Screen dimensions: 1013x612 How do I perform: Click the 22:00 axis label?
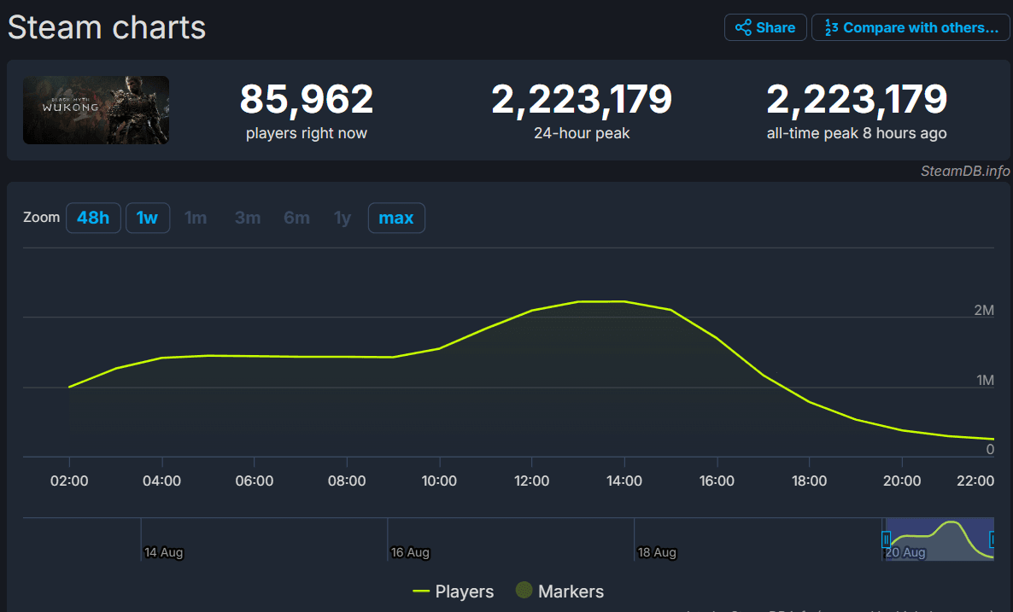pos(975,481)
